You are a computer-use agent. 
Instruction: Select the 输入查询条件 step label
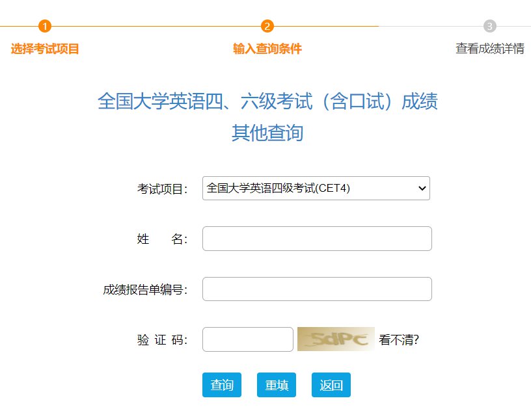pyautogui.click(x=267, y=49)
